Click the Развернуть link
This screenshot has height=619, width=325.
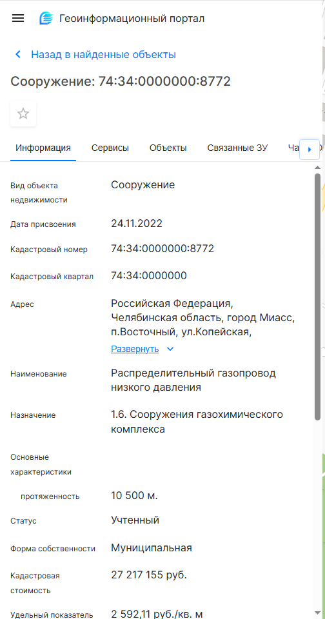(x=135, y=349)
